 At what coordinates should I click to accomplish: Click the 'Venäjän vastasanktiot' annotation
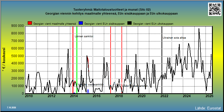[x=90, y=85]
